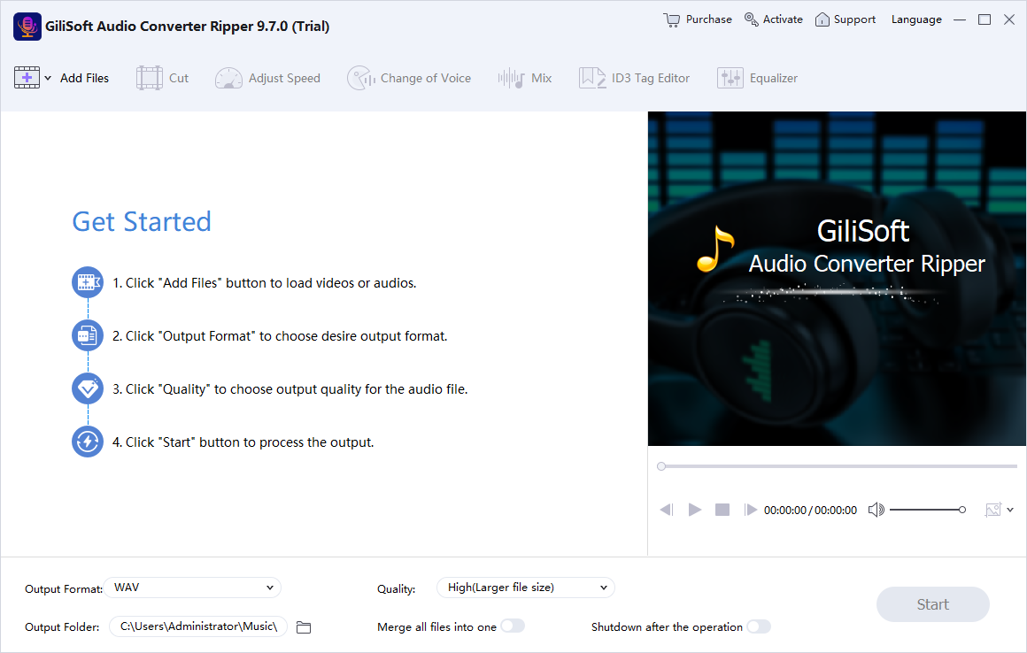Open the ID3 Tag Editor
The width and height of the screenshot is (1027, 653).
(x=634, y=78)
